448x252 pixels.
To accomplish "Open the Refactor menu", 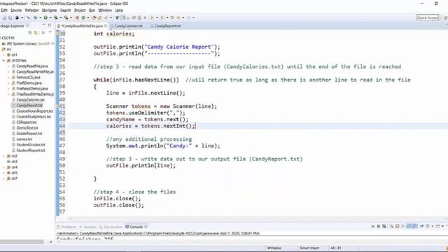I will point(31,10).
